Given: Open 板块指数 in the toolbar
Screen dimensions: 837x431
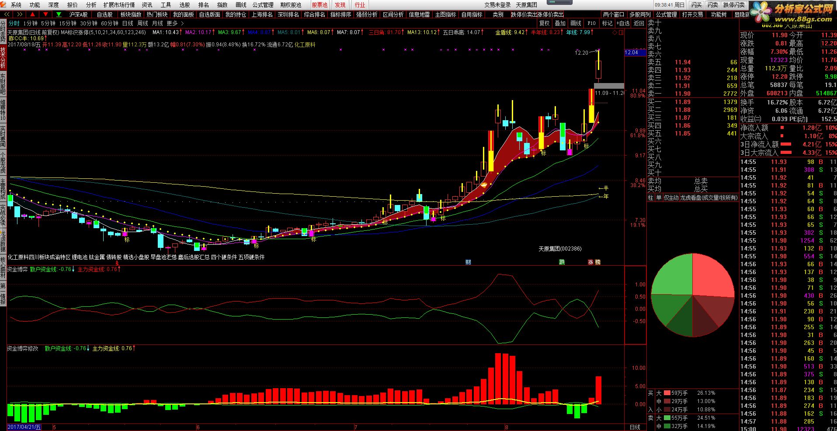Looking at the screenshot, I should [x=131, y=14].
